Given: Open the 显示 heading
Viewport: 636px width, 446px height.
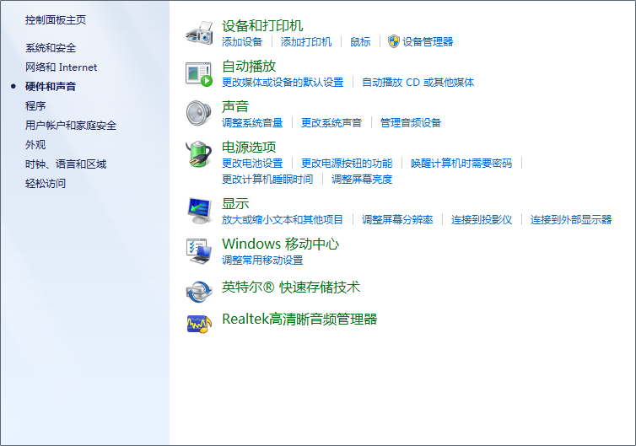Looking at the screenshot, I should 235,203.
